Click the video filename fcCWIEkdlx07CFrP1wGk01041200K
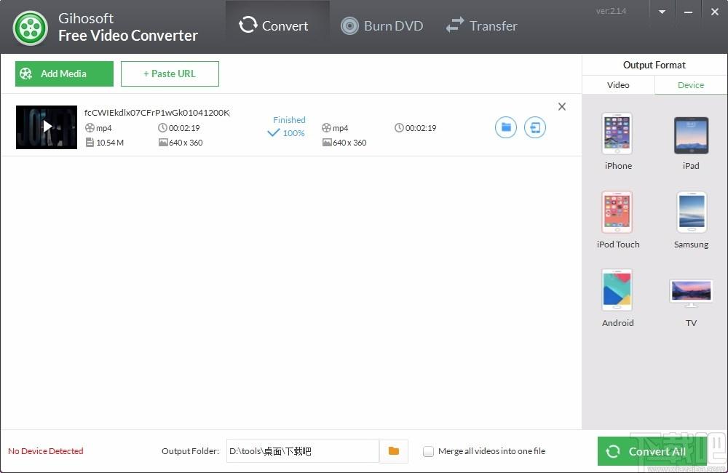The height and width of the screenshot is (473, 728). [157, 112]
